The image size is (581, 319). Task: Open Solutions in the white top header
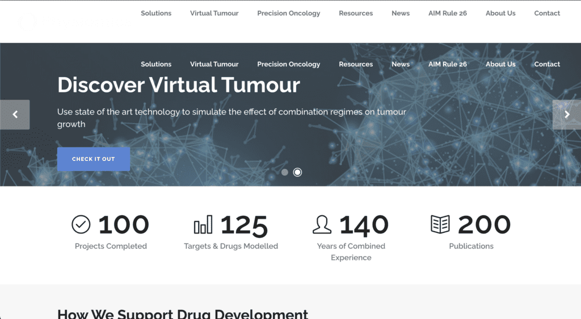(x=156, y=14)
